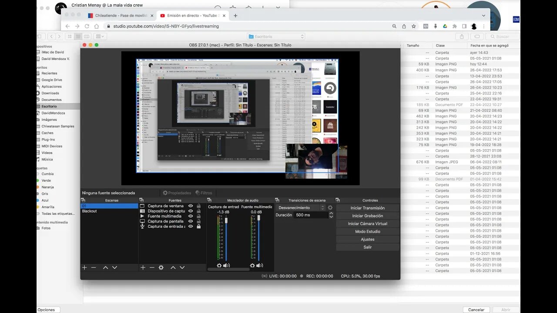557x313 pixels.
Task: Toggle visibility of Captura de ventana source
Action: (x=190, y=206)
